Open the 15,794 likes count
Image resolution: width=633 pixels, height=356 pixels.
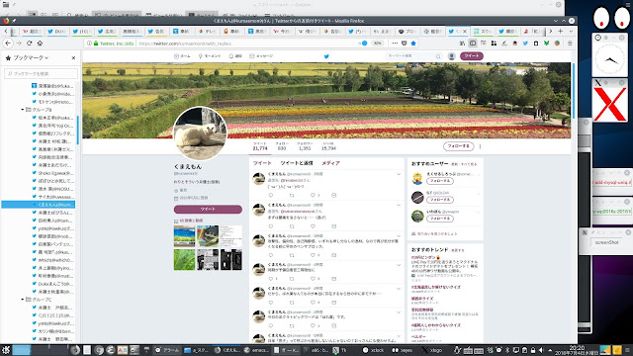(328, 146)
